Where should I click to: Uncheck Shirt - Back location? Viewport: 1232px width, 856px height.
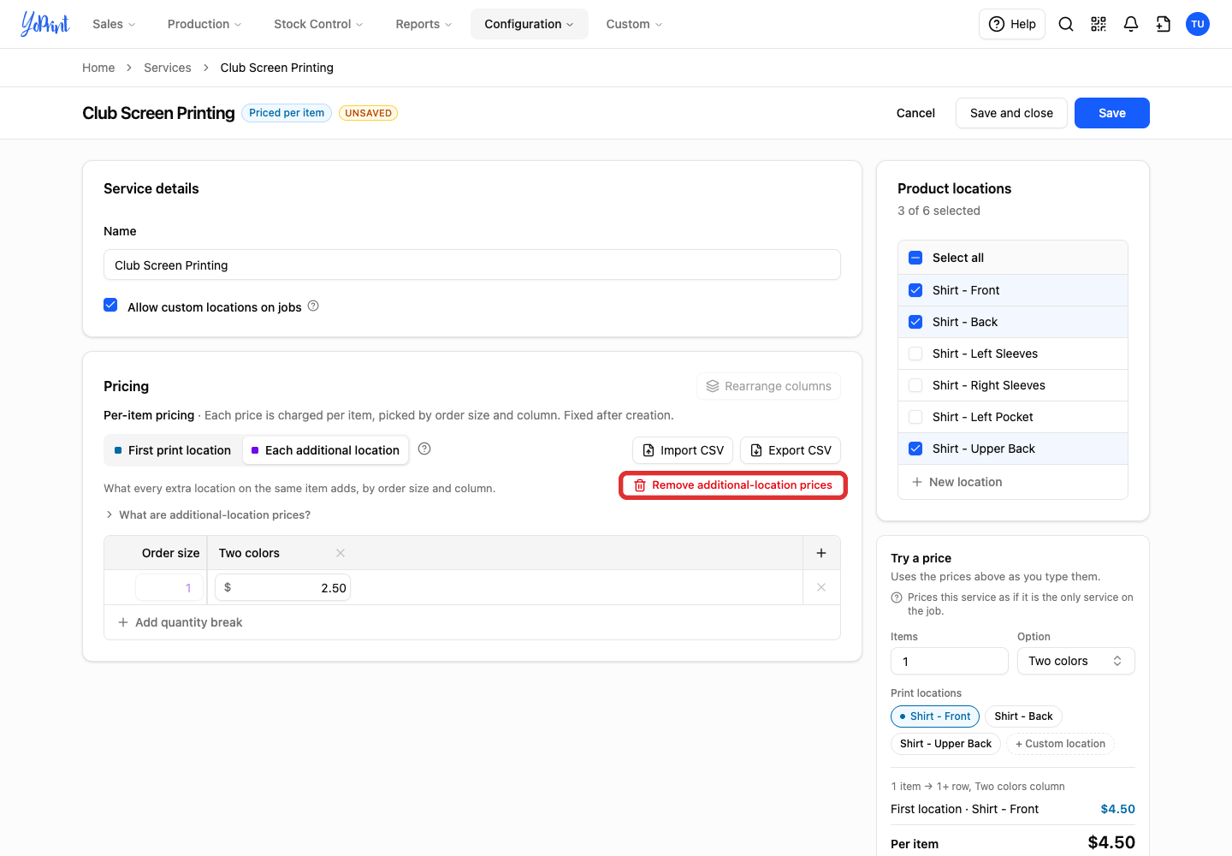point(915,322)
